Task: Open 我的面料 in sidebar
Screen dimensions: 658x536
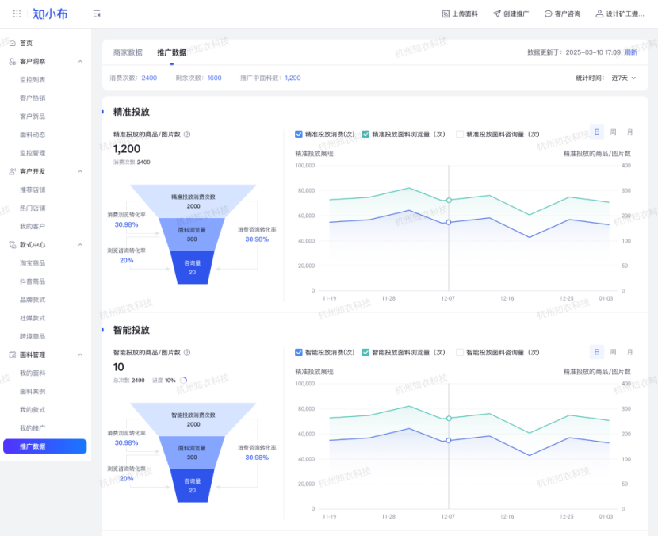Action: click(33, 373)
